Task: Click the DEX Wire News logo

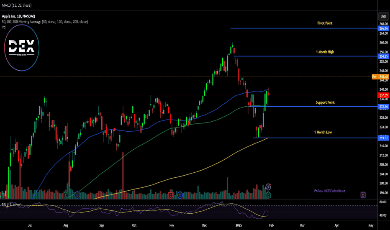Action: (x=22, y=48)
